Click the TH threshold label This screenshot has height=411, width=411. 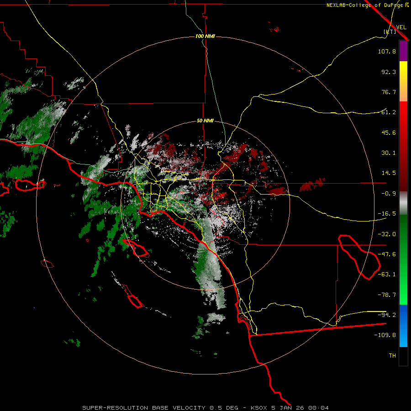click(x=392, y=356)
